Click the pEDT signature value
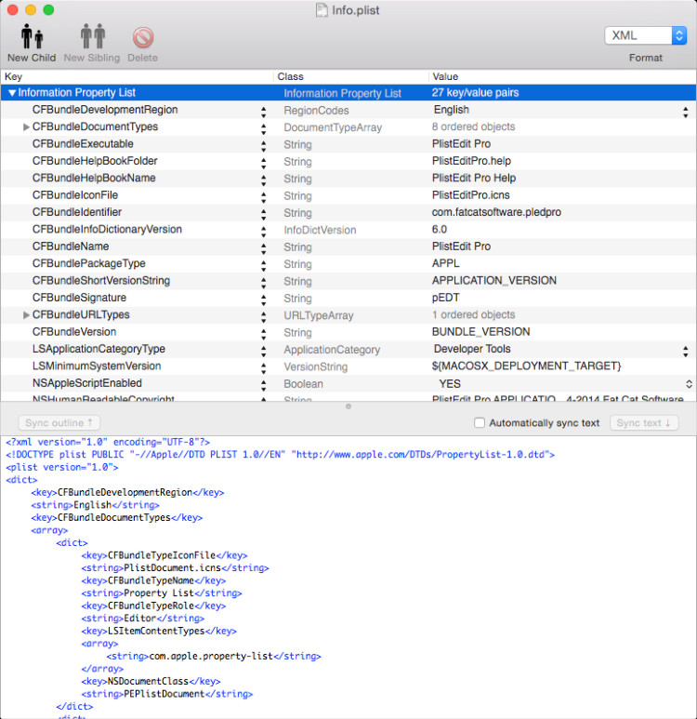 pyautogui.click(x=445, y=298)
